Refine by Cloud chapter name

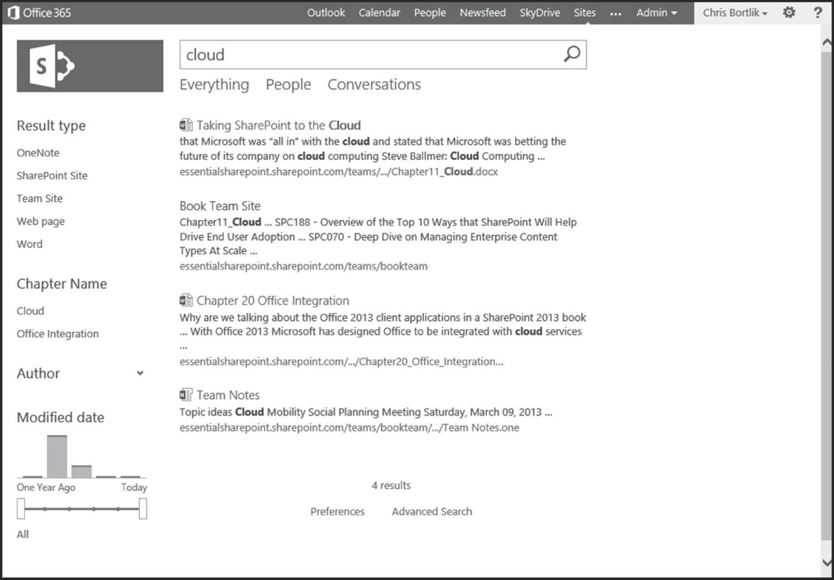click(31, 311)
